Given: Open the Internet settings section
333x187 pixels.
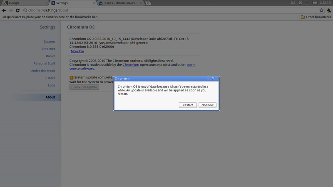Looking at the screenshot, I should tap(48, 49).
